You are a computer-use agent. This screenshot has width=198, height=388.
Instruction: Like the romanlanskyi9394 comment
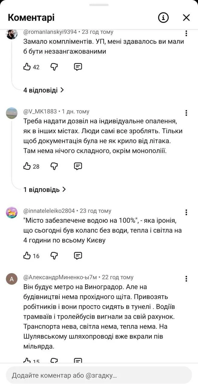(x=27, y=67)
